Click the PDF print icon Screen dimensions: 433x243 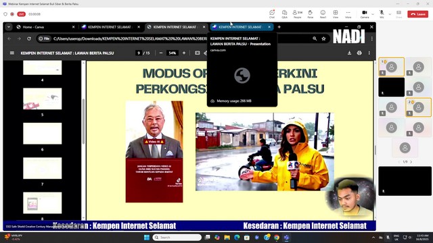pos(359,53)
